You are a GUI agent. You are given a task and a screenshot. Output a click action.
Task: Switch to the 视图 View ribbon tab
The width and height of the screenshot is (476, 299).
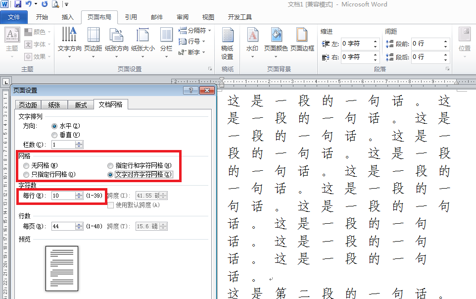pyautogui.click(x=208, y=17)
